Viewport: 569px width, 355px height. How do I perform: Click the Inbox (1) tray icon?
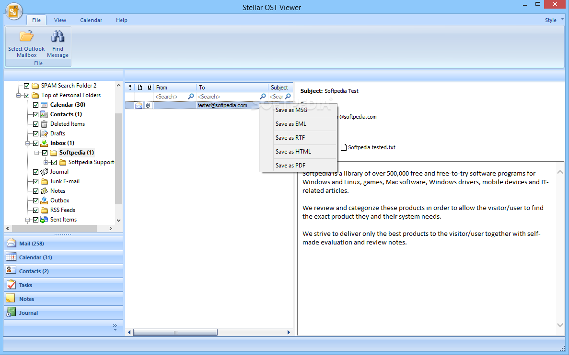coord(44,143)
